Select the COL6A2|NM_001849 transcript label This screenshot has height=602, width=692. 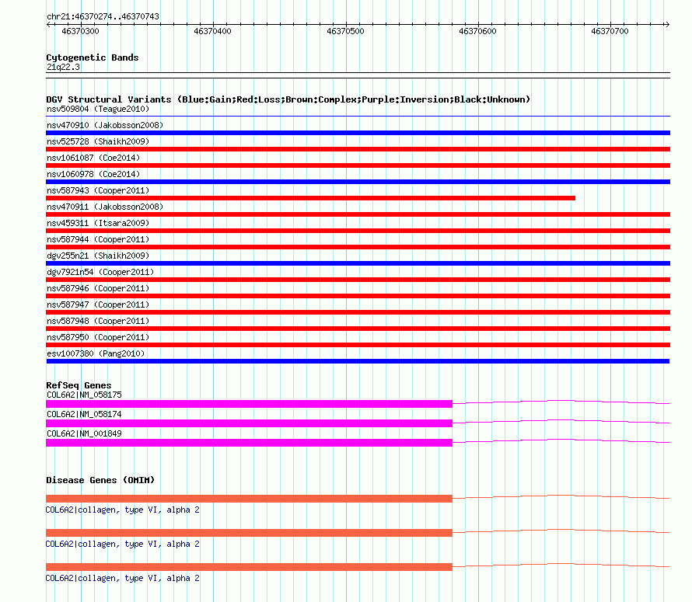[84, 433]
